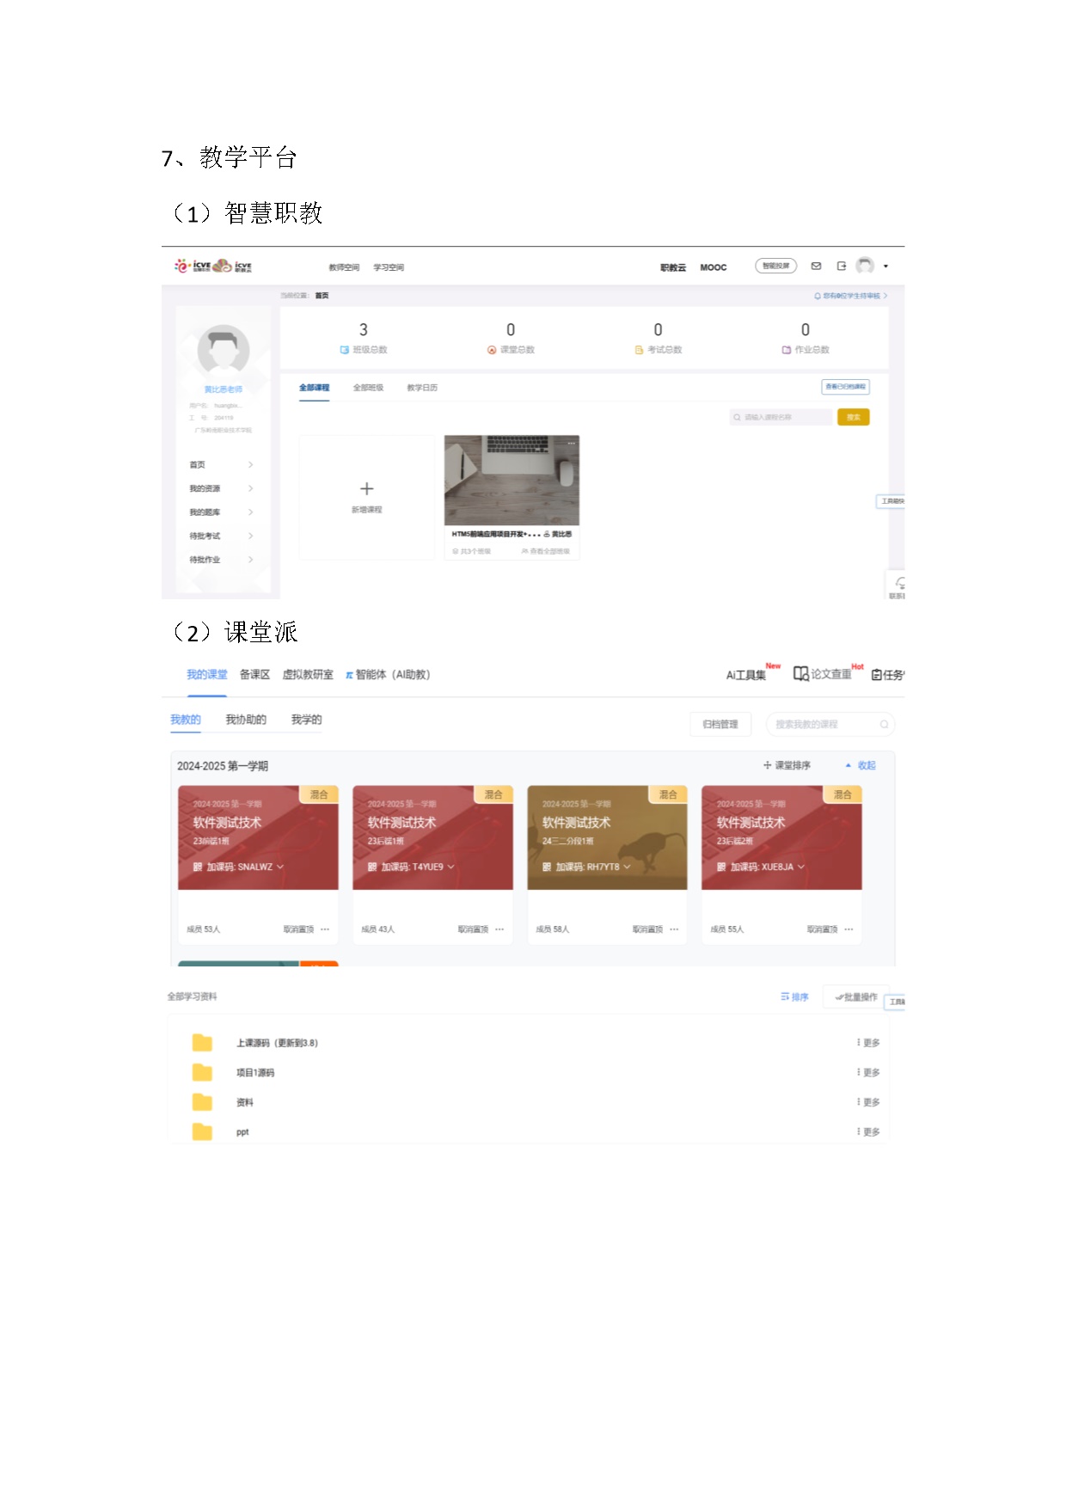Open the ppt folder icon

202,1131
